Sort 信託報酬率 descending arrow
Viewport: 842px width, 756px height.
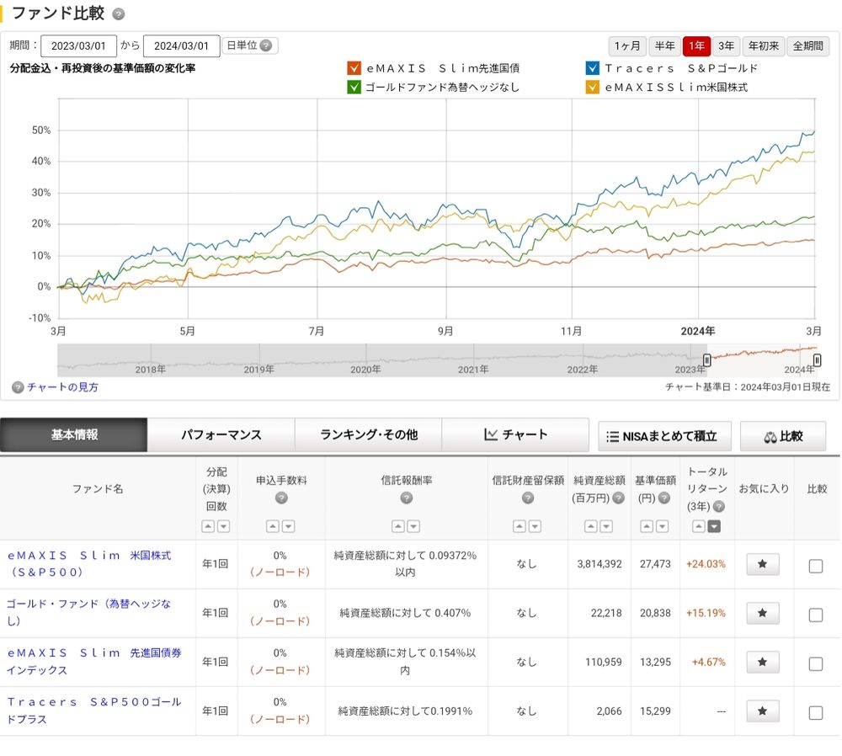pyautogui.click(x=413, y=526)
